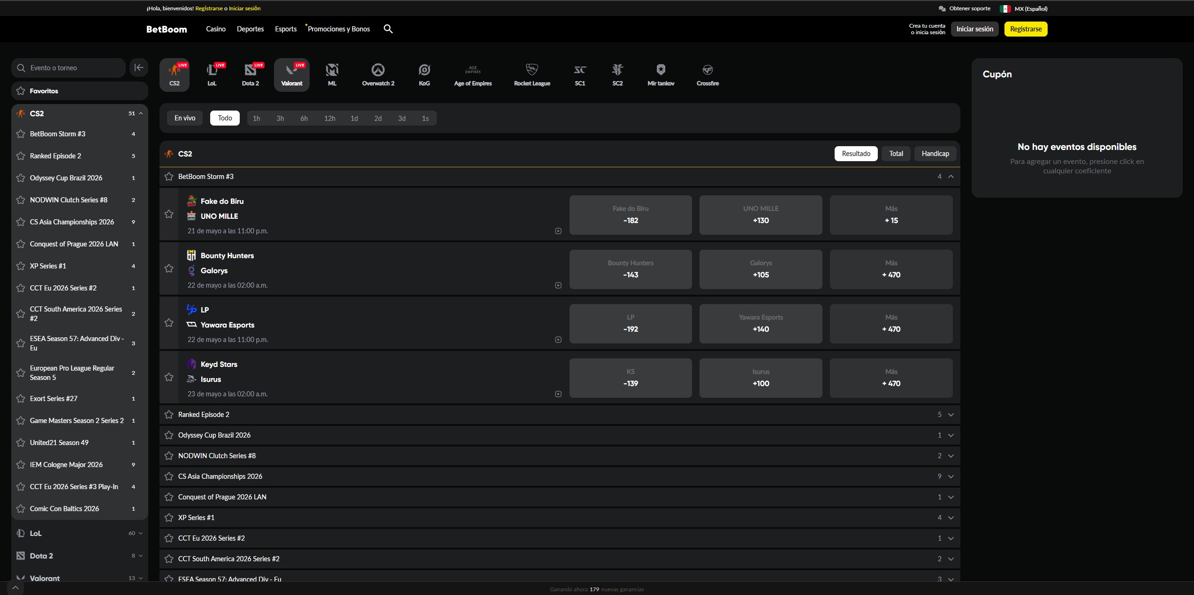Favorite the Fake do Biru vs UNO MILLE match
This screenshot has height=595, width=1194.
click(169, 214)
